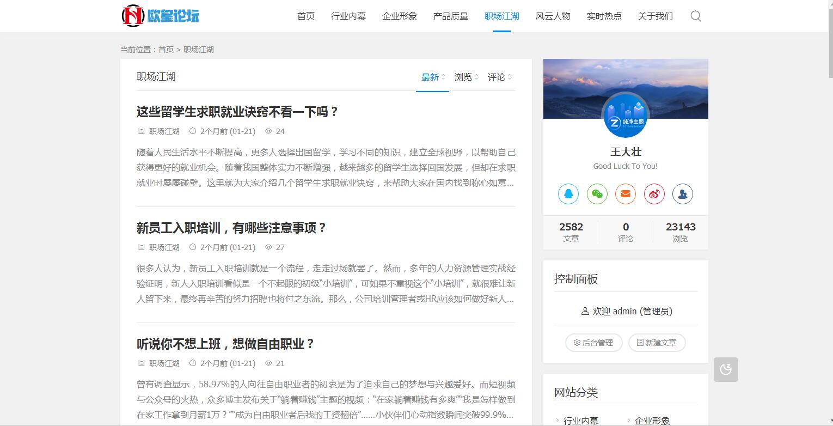Click the 0 评论 stat
Viewport: 833px width, 426px height.
pos(626,232)
